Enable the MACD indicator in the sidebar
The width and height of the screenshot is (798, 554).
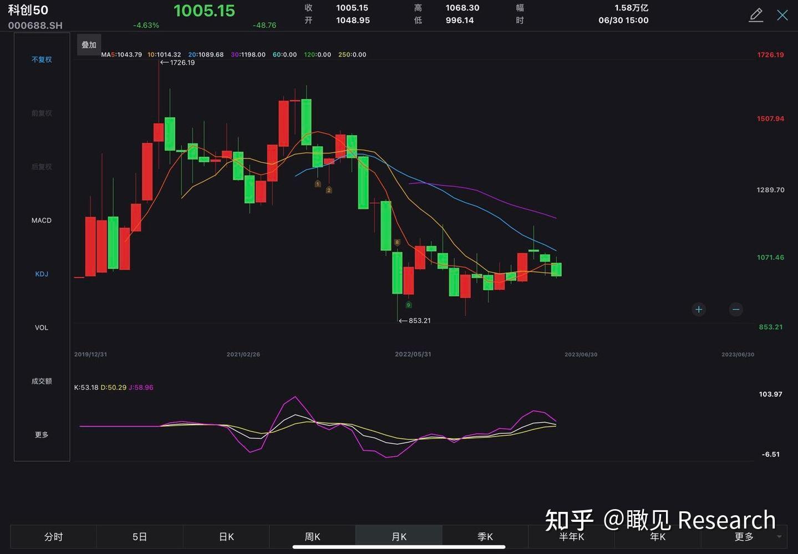pyautogui.click(x=41, y=220)
